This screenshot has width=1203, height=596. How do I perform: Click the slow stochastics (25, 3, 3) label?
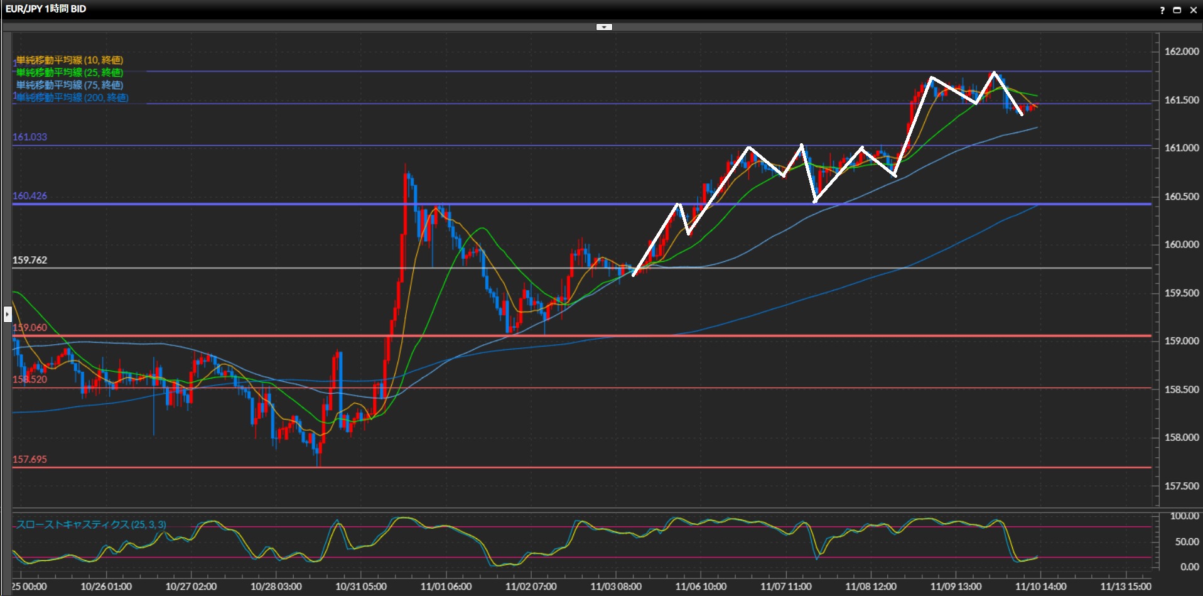91,524
